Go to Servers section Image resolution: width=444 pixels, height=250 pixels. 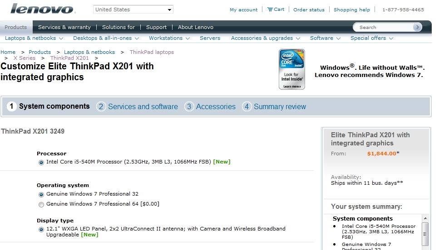(210, 38)
